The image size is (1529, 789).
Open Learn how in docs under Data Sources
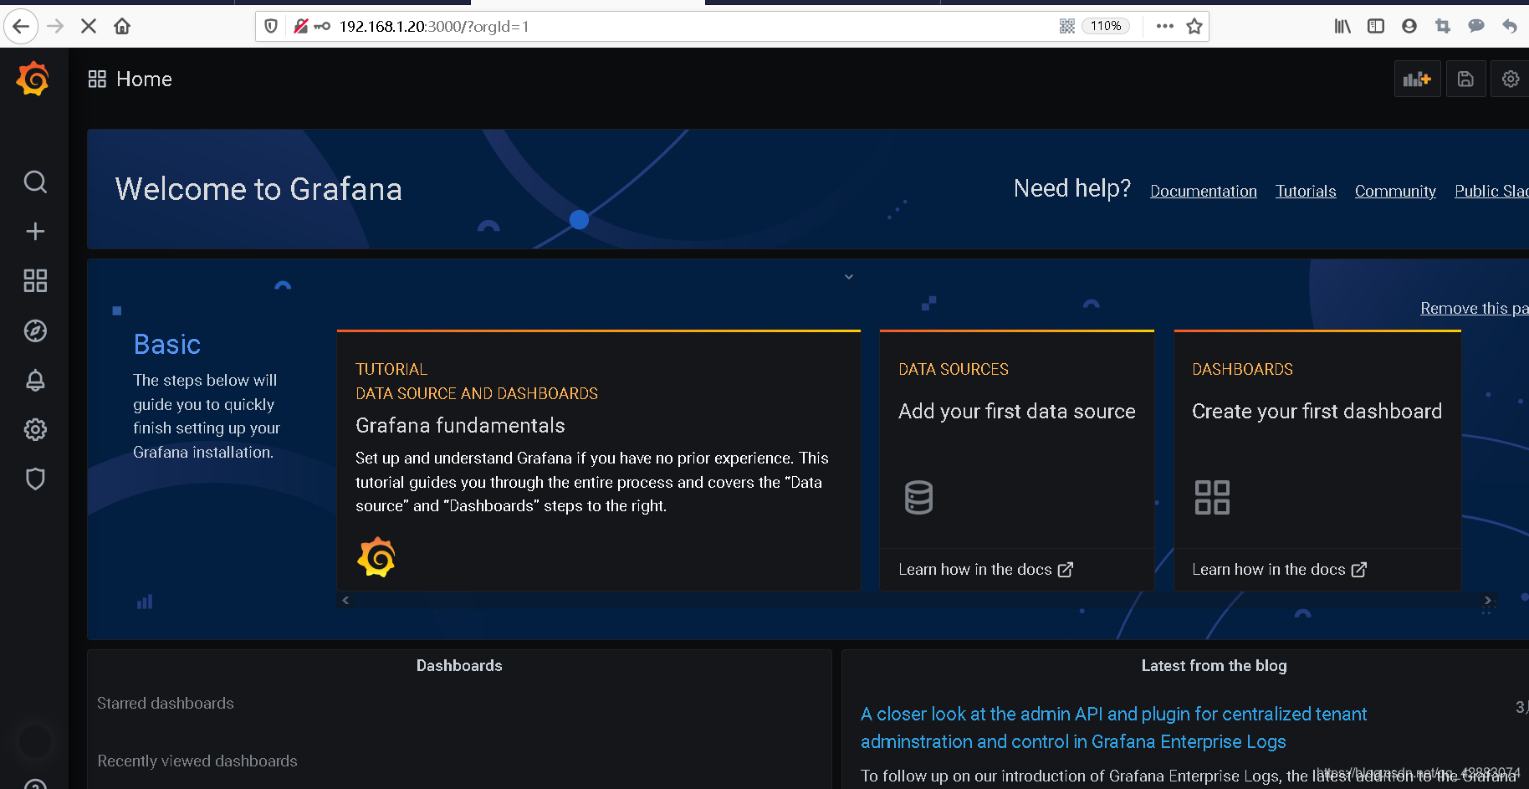985,569
